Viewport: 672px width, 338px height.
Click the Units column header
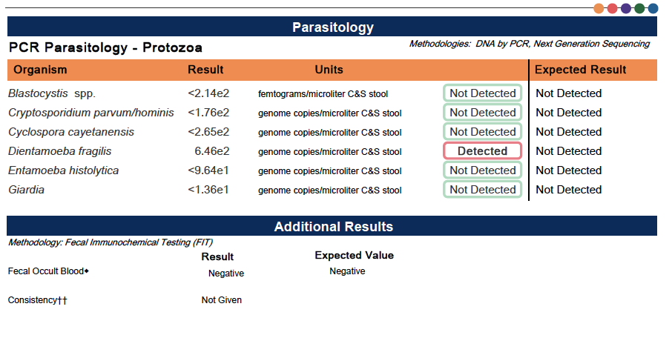click(329, 70)
